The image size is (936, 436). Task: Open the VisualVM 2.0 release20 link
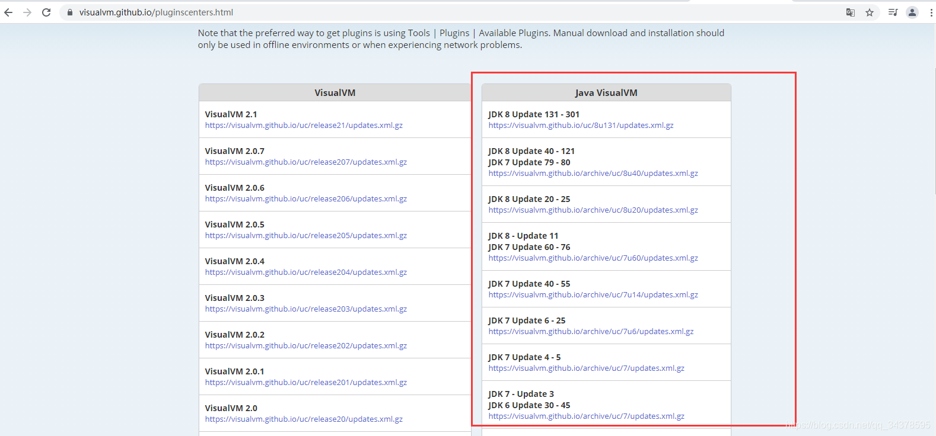click(x=304, y=419)
